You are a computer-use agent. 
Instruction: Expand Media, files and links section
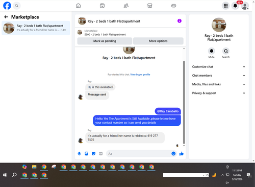point(219,84)
